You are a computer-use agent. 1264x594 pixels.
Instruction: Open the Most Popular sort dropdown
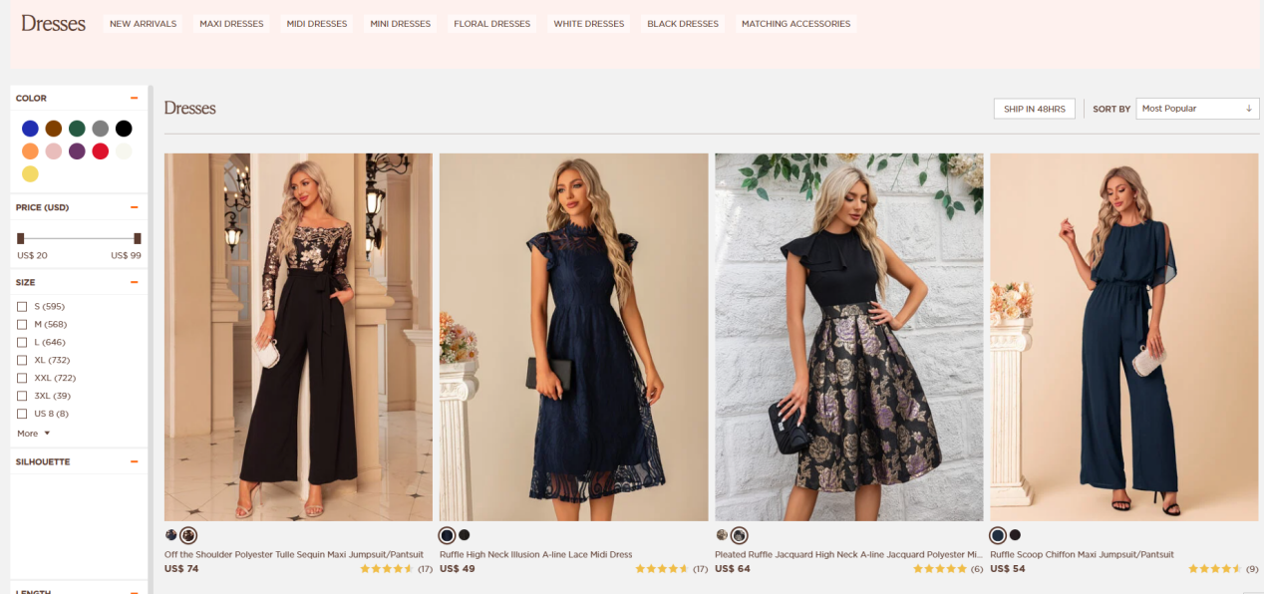(1197, 109)
